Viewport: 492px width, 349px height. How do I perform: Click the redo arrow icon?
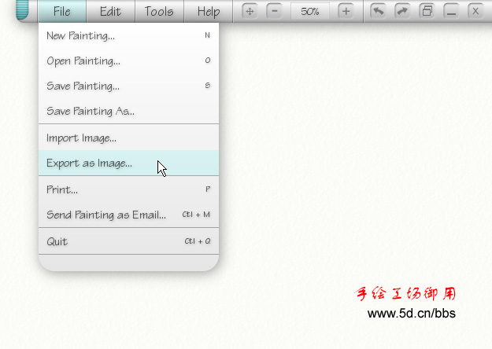(402, 12)
